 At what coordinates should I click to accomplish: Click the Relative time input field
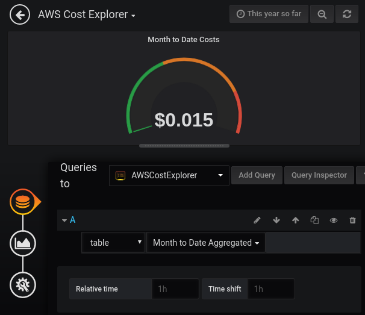tap(175, 289)
